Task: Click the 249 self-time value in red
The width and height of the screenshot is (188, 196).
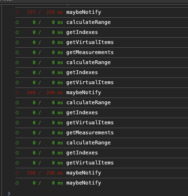Action: coord(31,93)
